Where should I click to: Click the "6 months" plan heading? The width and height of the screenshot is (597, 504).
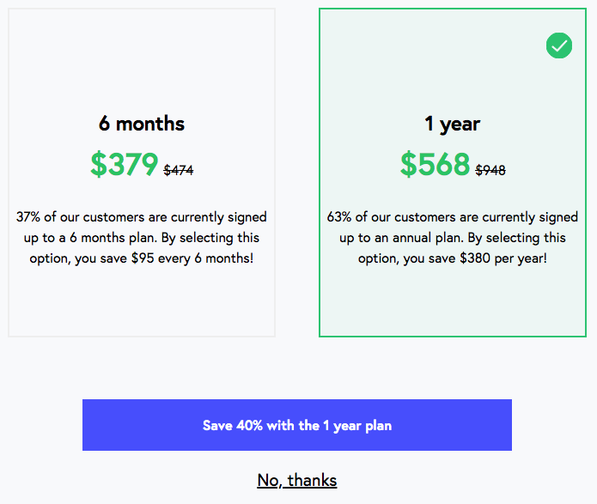click(x=142, y=124)
